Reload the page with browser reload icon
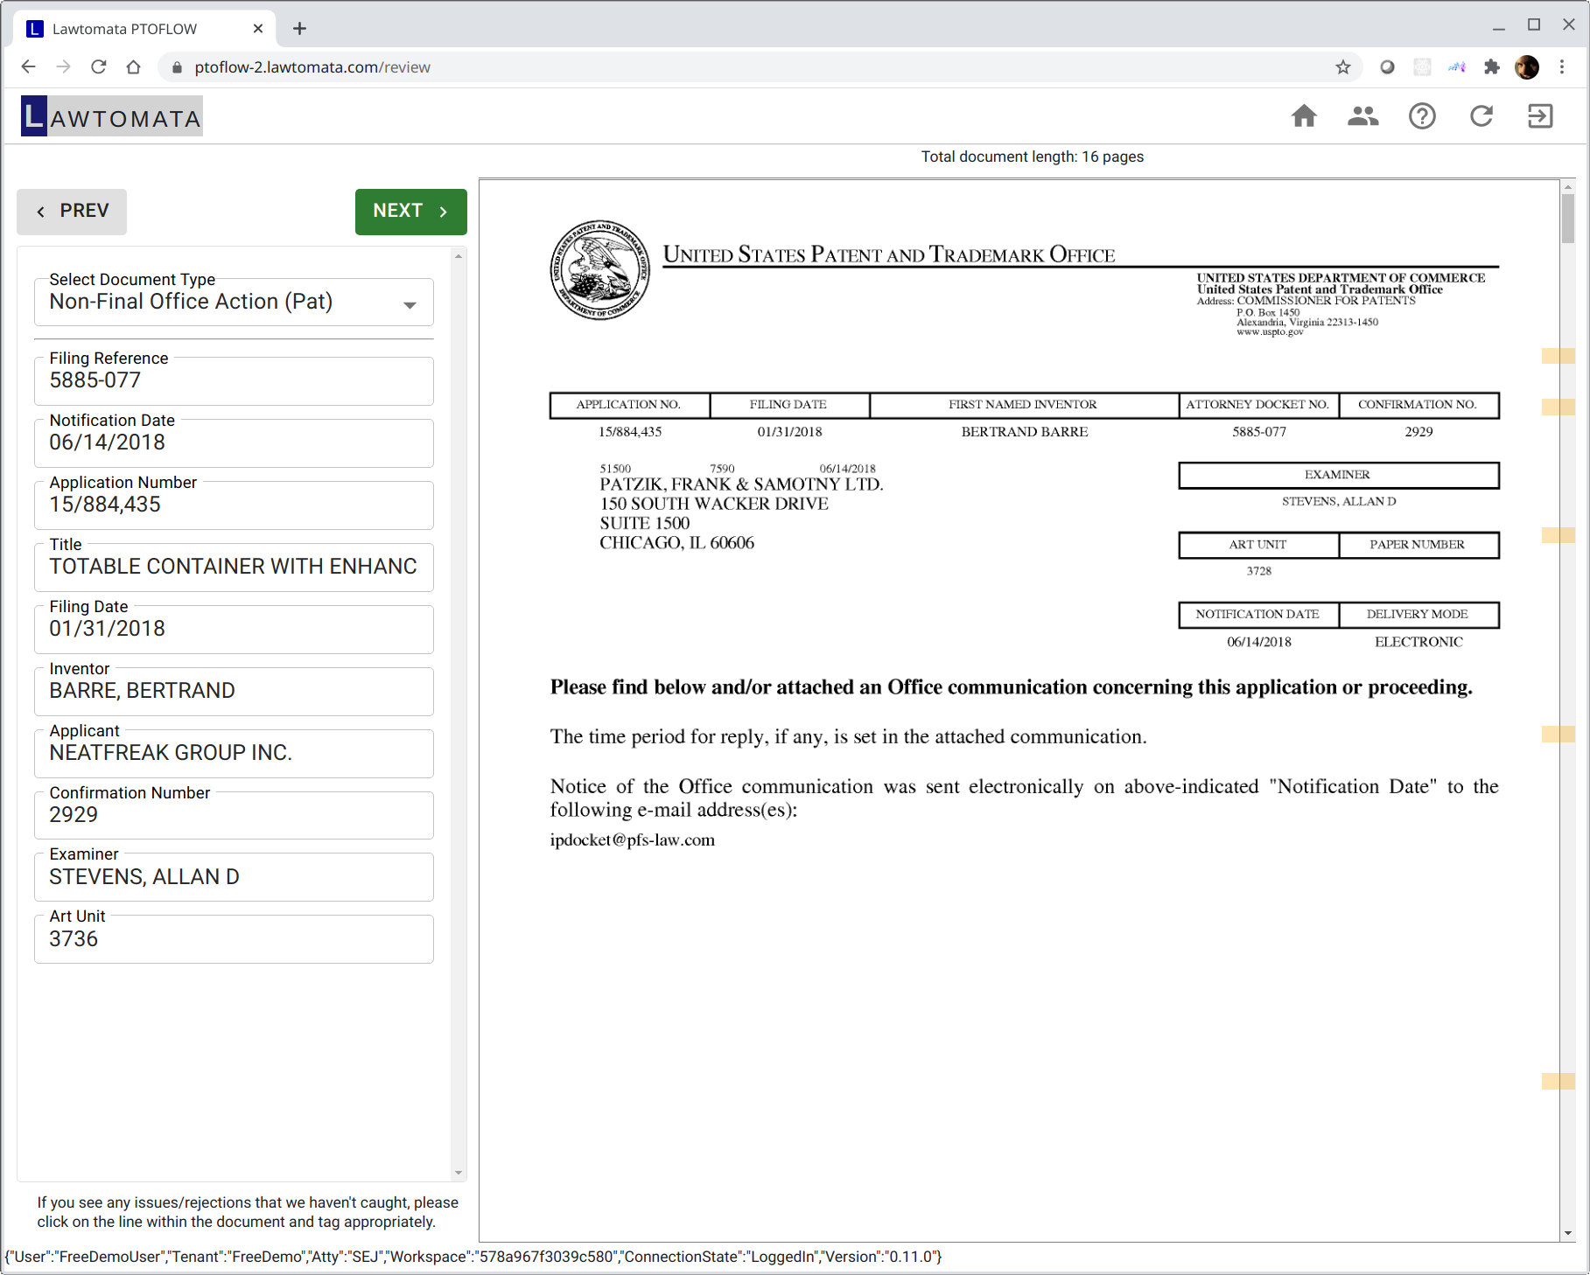This screenshot has width=1590, height=1275. pyautogui.click(x=99, y=67)
